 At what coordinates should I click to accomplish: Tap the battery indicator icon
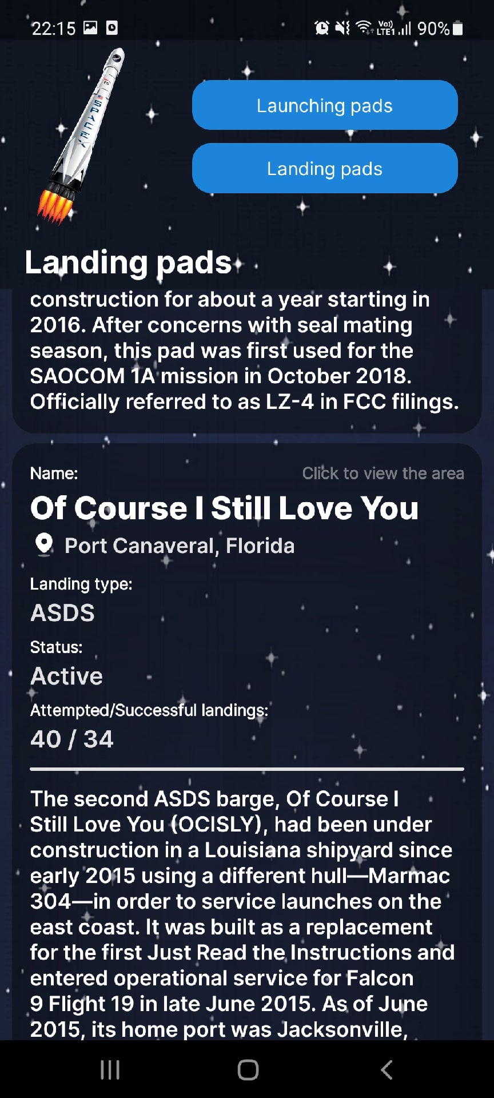point(457,28)
